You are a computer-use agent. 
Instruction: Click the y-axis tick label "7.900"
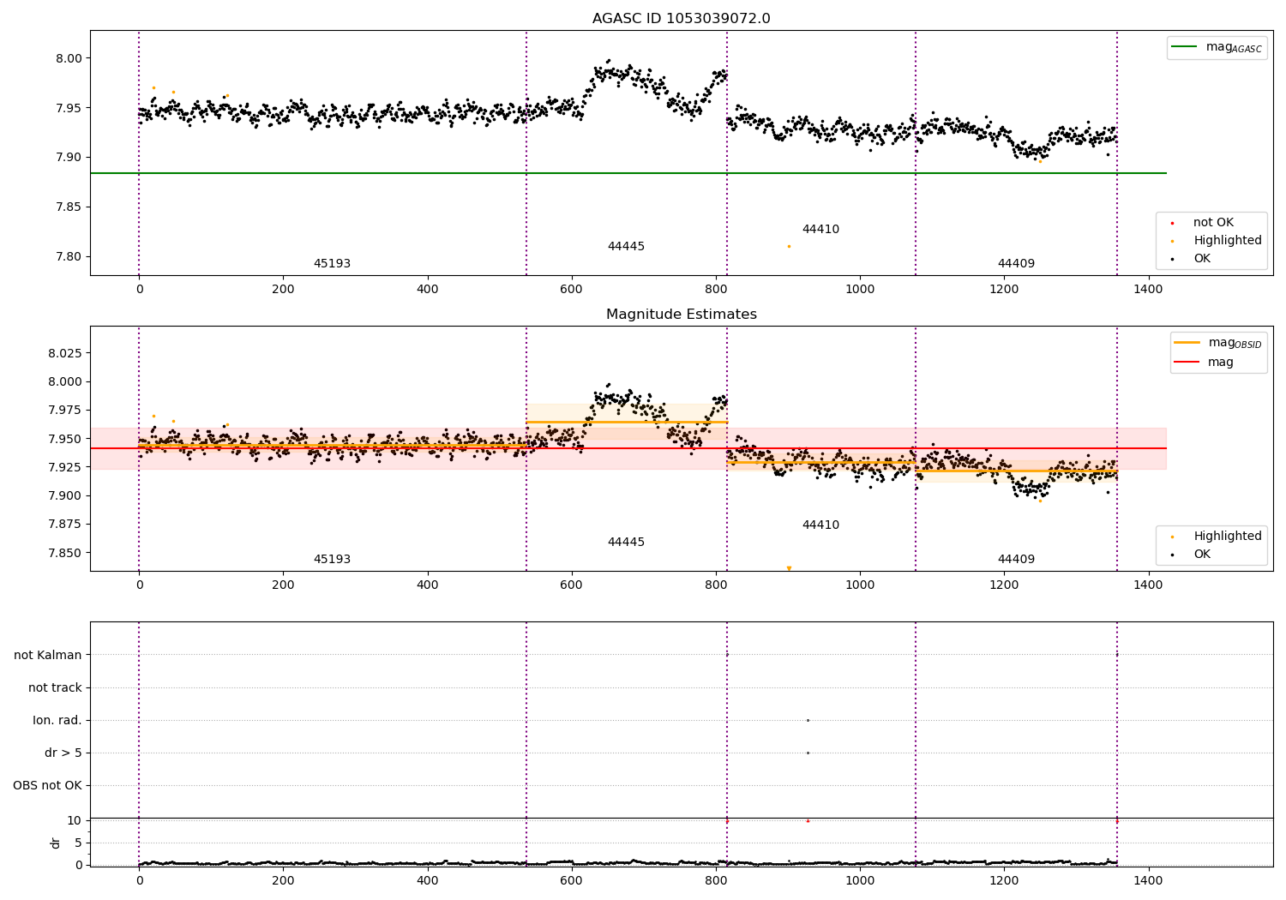65,495
